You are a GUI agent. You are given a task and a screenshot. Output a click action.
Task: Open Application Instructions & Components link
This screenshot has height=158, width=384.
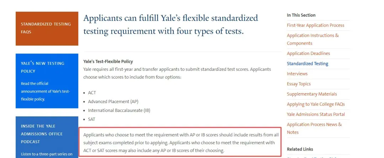(313, 39)
